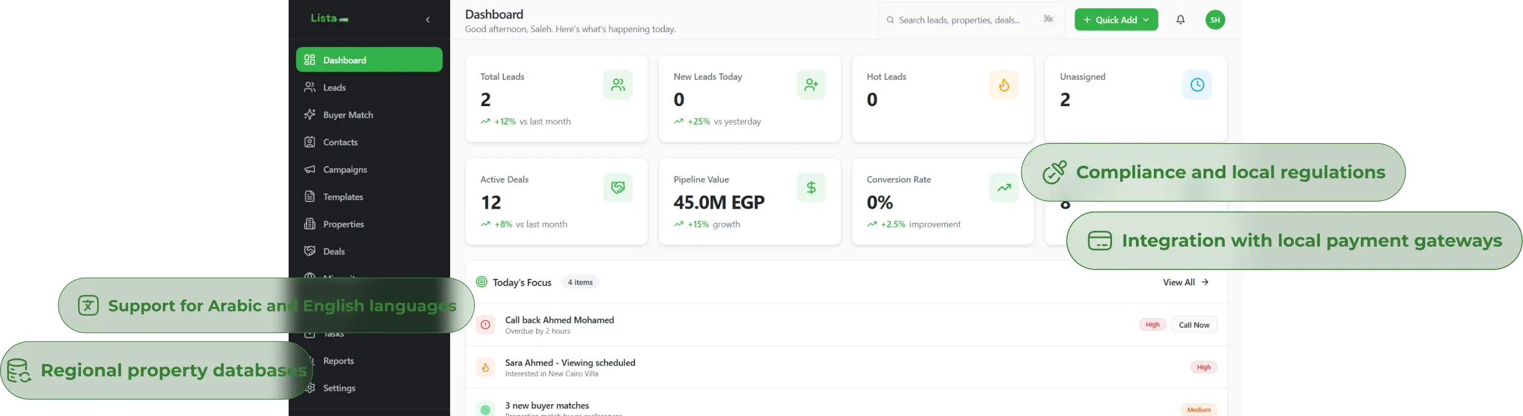The width and height of the screenshot is (1523, 416).
Task: Select the Sara Ahmed viewing scheduled item
Action: pyautogui.click(x=569, y=367)
